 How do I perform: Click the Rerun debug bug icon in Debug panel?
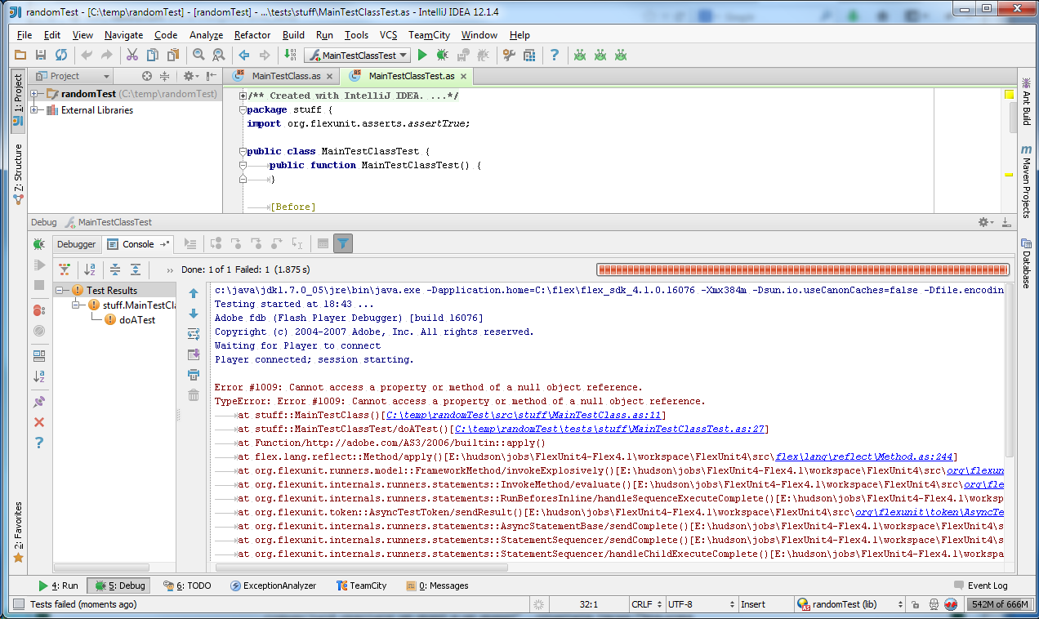click(x=38, y=243)
